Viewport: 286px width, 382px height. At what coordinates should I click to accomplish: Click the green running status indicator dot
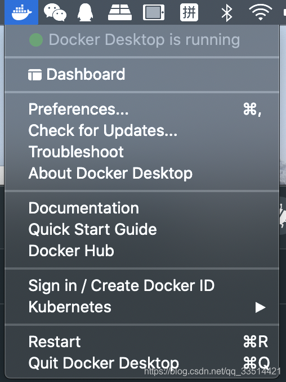[x=36, y=40]
